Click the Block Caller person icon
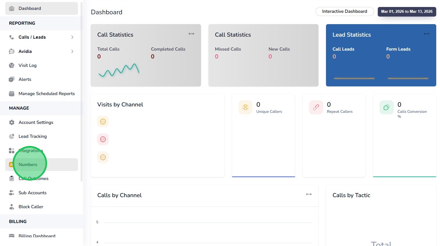The width and height of the screenshot is (440, 246). point(12,207)
